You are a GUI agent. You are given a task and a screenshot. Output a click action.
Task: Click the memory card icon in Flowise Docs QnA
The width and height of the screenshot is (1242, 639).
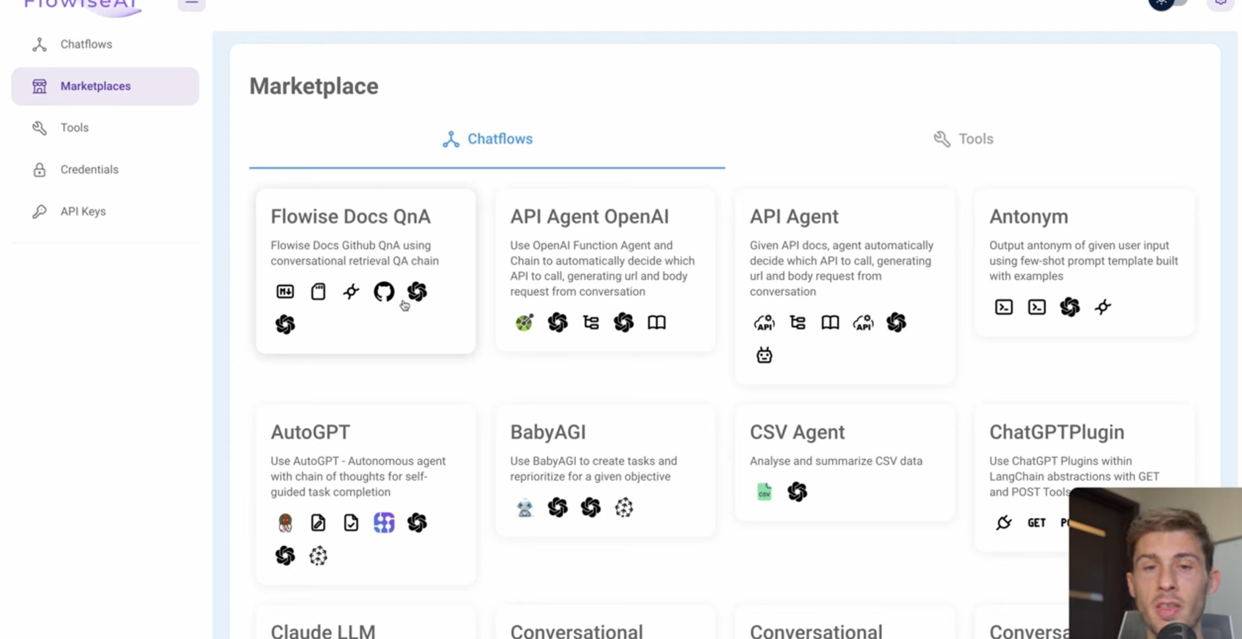click(x=318, y=291)
